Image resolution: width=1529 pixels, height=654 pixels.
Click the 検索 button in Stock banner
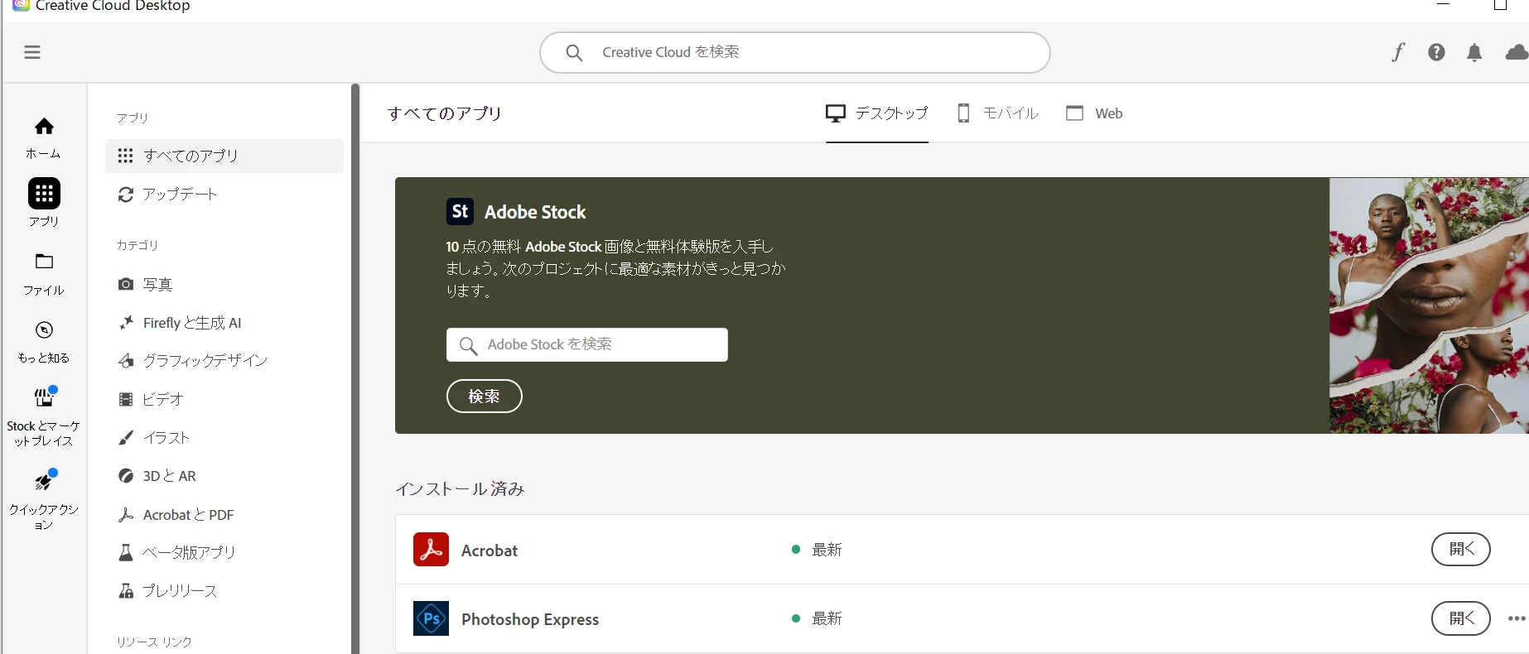485,397
